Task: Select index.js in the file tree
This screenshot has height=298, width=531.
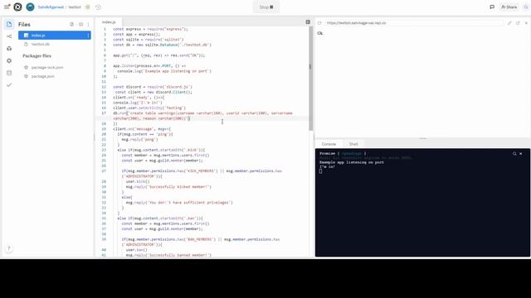Action: 55,35
